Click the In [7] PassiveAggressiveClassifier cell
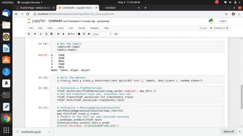The height and width of the screenshot is (136, 243). (137, 116)
